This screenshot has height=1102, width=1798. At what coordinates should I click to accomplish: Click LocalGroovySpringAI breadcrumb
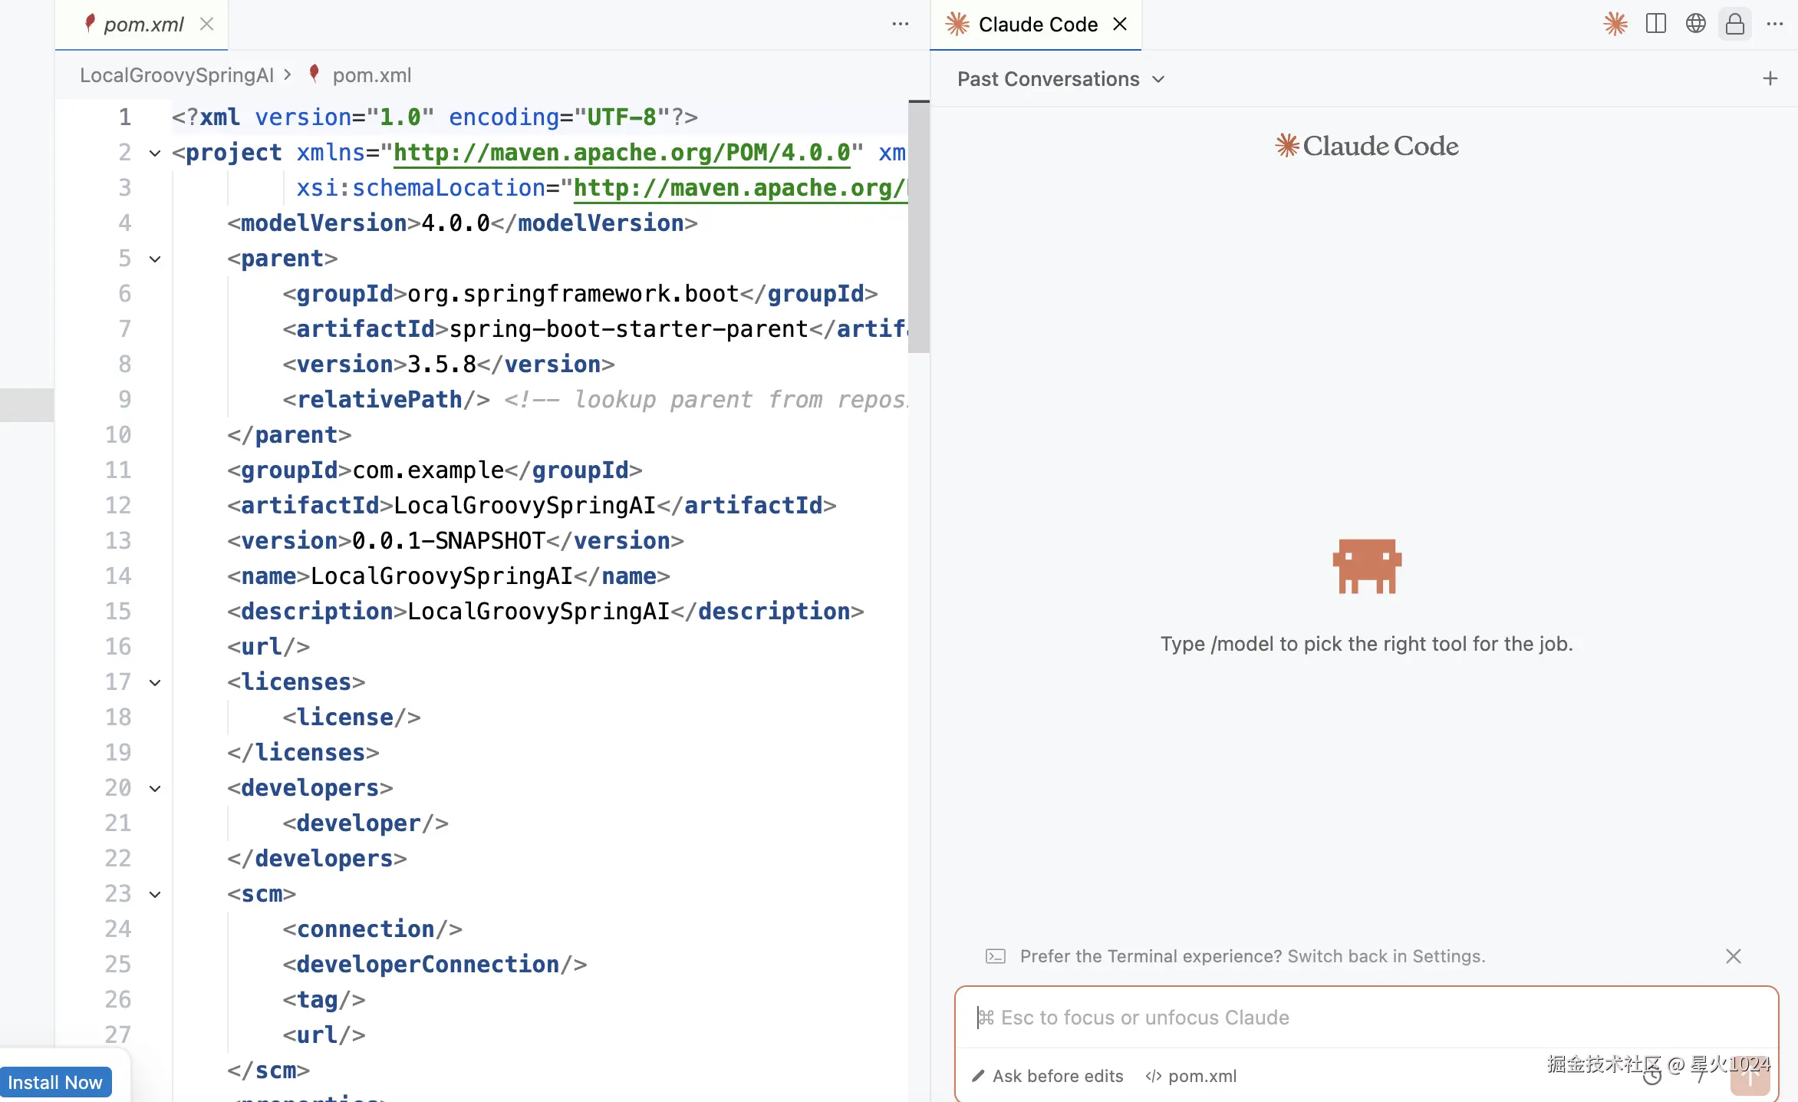pyautogui.click(x=176, y=75)
